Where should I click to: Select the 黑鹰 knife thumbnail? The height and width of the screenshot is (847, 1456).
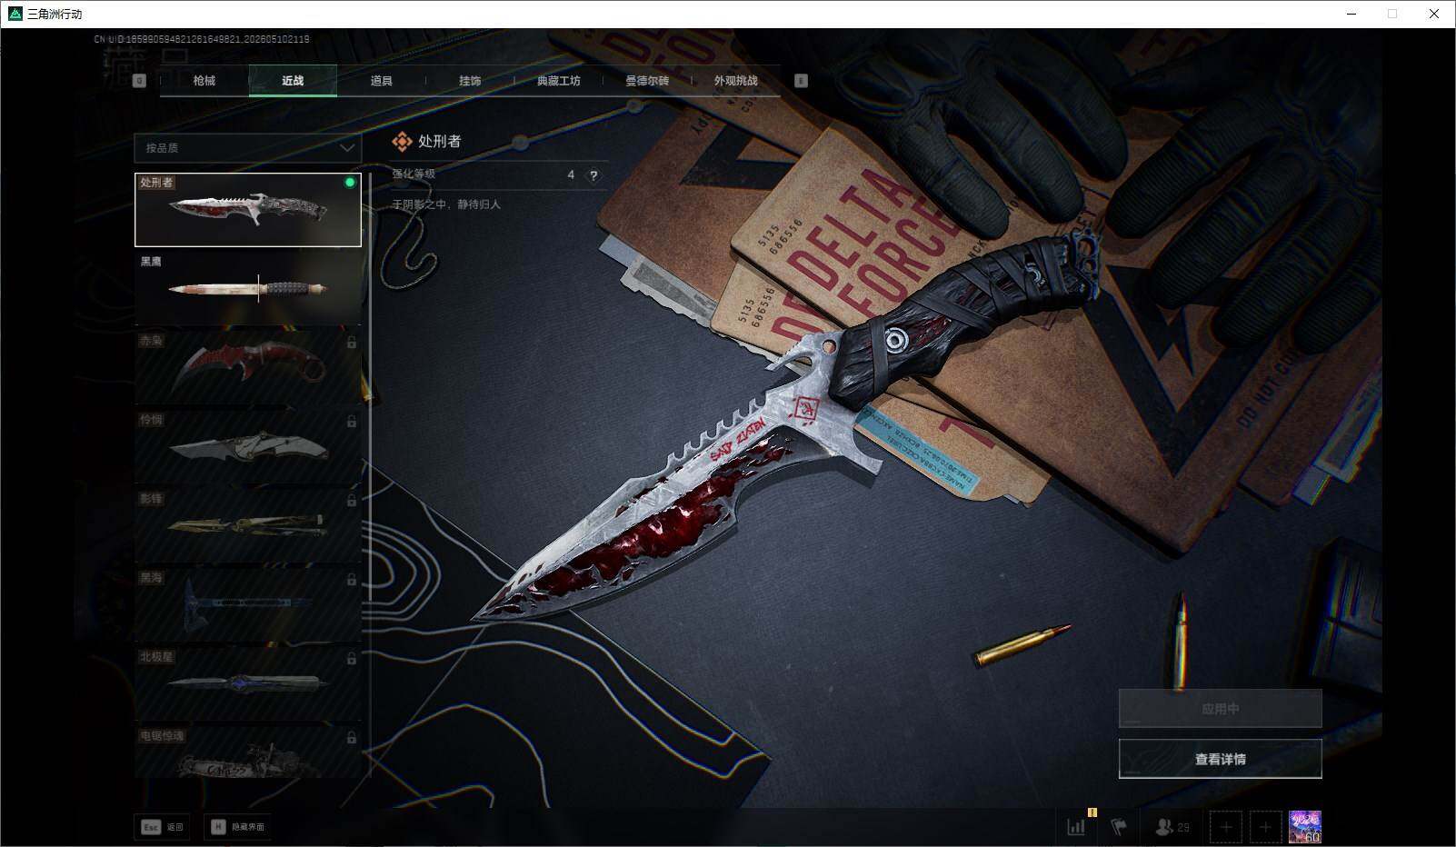pos(248,289)
